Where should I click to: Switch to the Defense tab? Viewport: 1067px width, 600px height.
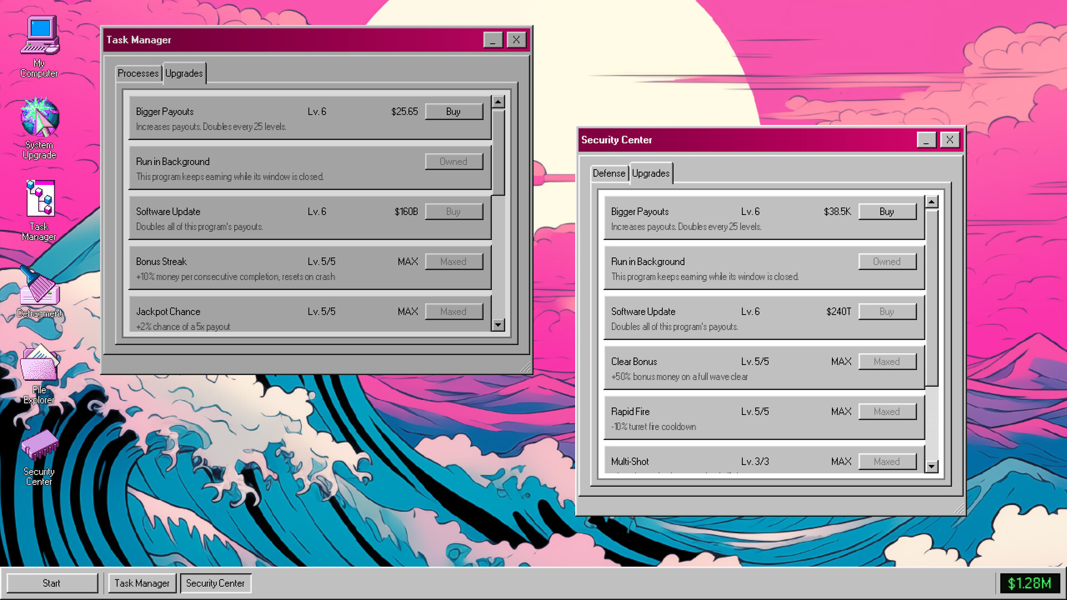tap(609, 173)
